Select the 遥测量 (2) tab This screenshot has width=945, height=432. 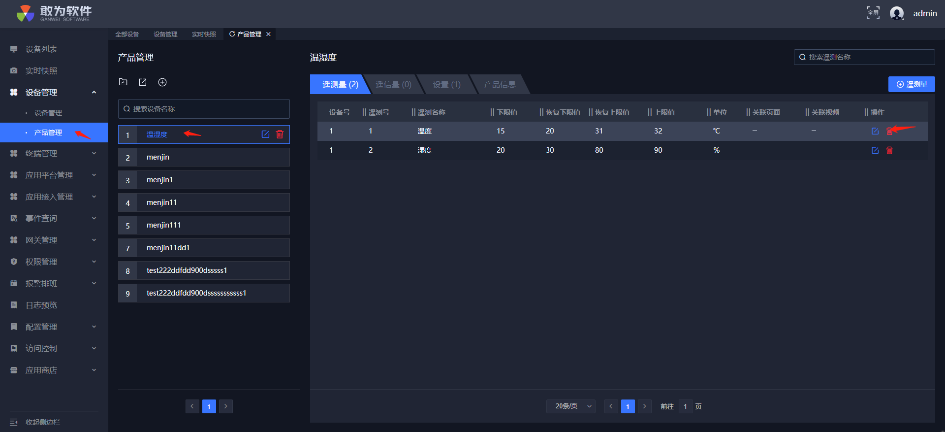340,84
